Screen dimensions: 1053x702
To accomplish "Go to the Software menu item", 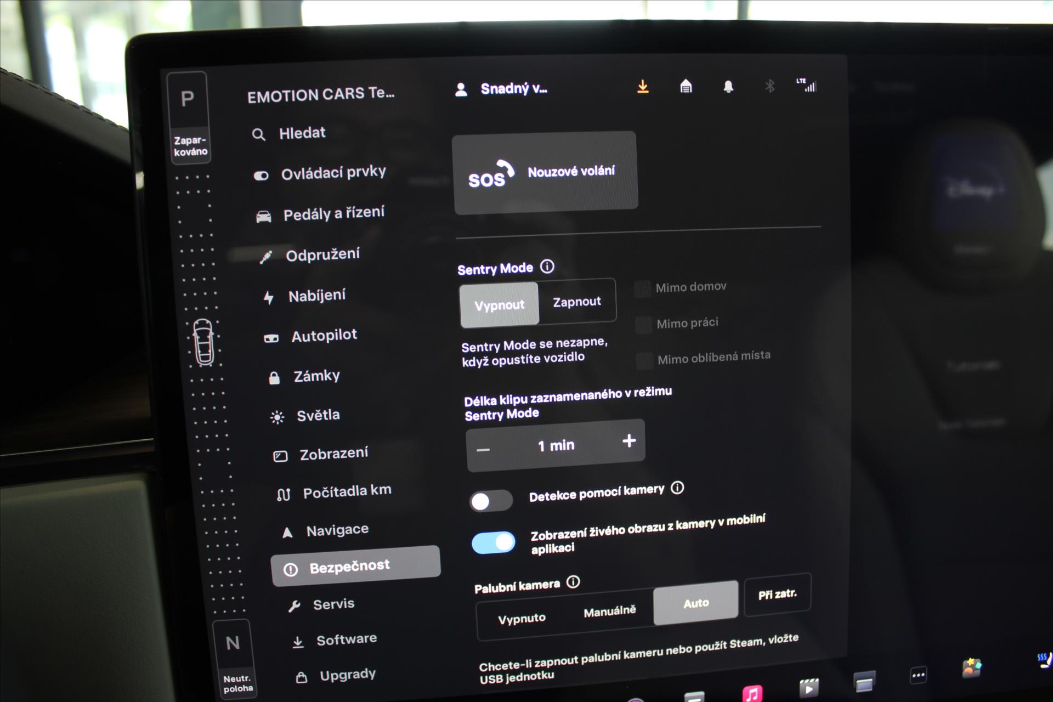I will click(346, 639).
